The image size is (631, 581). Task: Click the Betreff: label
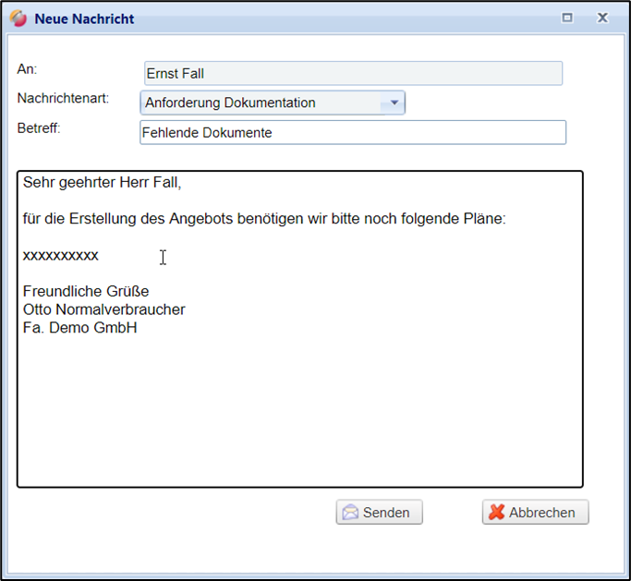[x=39, y=128]
